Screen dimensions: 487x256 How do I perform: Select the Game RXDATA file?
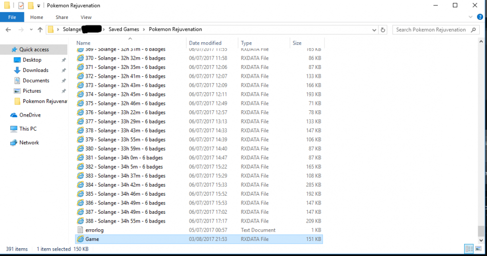click(199, 239)
